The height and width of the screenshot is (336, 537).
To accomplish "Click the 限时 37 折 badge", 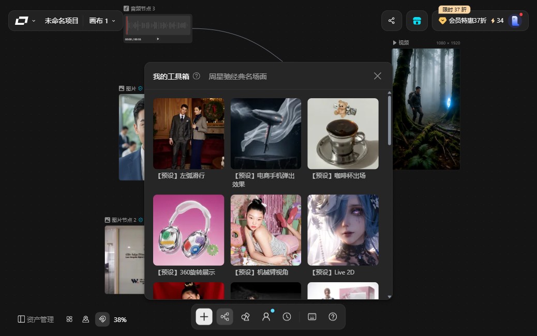I will pos(454,10).
